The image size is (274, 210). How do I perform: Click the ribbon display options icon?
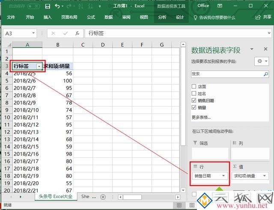[x=220, y=6]
